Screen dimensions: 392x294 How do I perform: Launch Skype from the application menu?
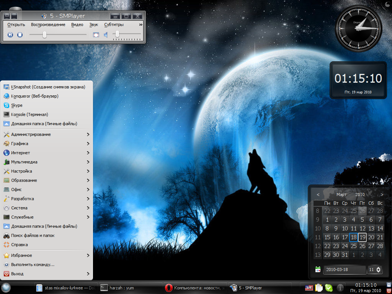(x=46, y=105)
